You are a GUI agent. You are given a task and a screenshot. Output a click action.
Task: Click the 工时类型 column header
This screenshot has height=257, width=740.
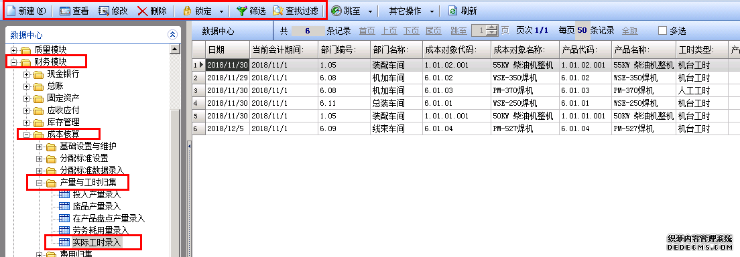[702, 50]
